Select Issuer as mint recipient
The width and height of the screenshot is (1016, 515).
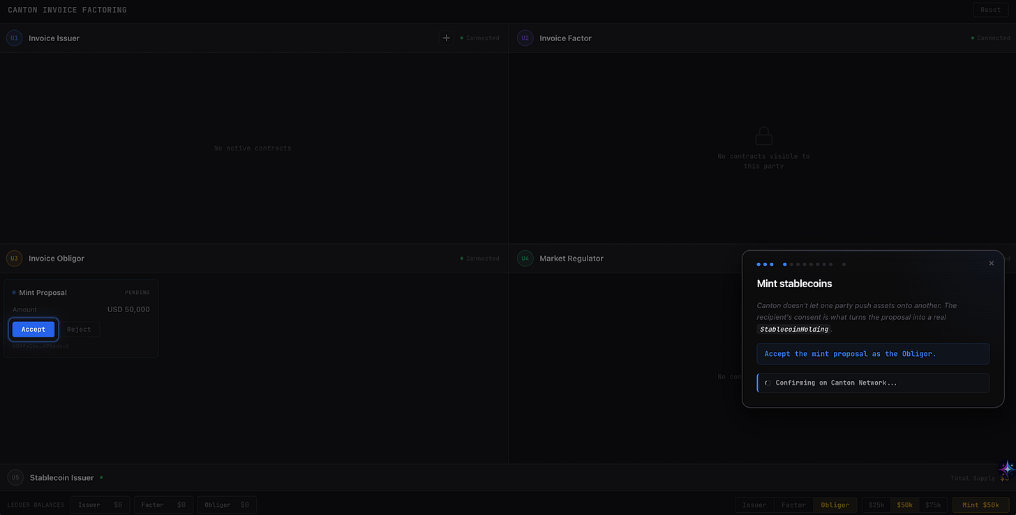[x=754, y=505]
